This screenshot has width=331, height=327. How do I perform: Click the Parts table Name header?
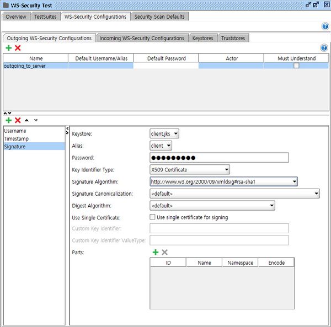point(204,262)
